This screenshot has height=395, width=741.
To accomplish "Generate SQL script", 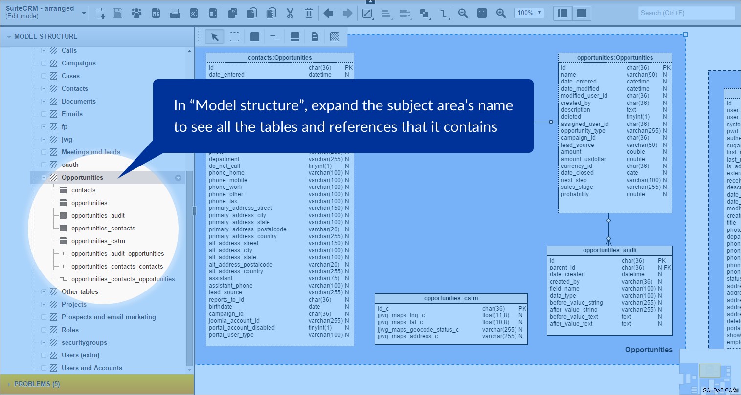I will pos(194,13).
